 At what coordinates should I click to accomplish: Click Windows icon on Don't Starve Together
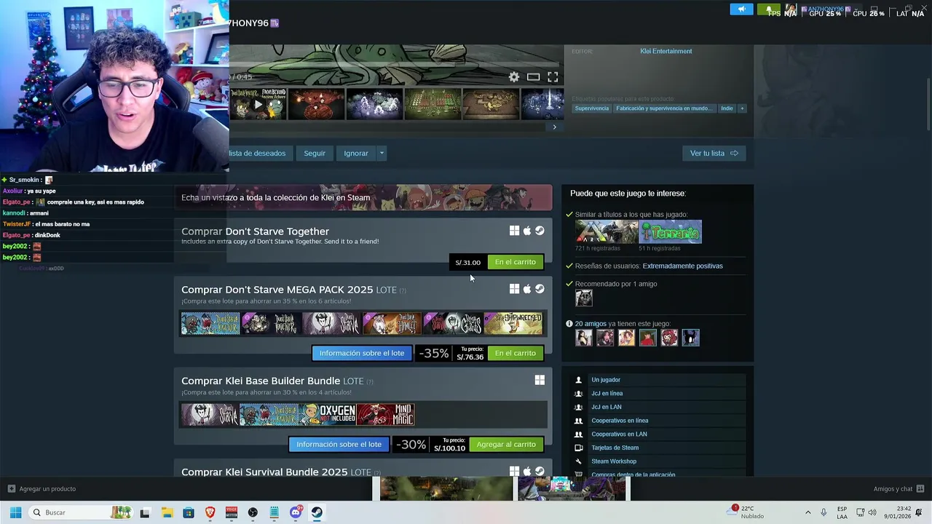[x=514, y=231]
